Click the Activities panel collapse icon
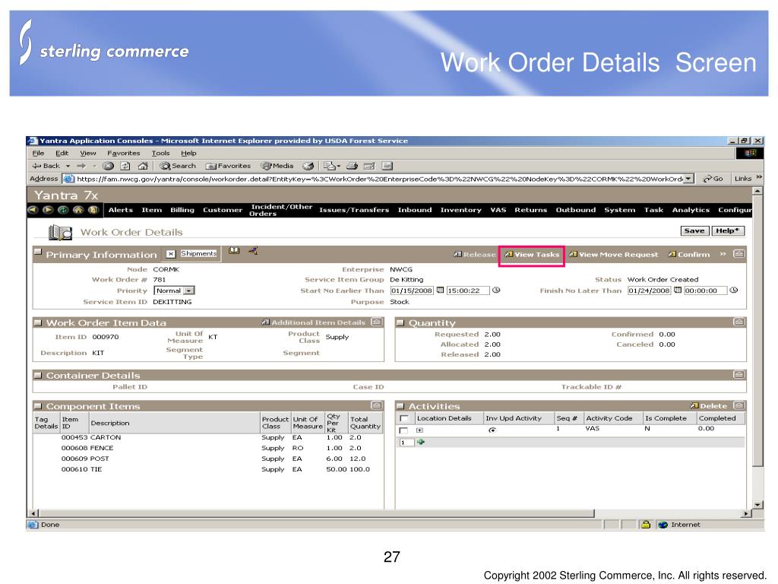The height and width of the screenshot is (584, 778). [x=738, y=406]
